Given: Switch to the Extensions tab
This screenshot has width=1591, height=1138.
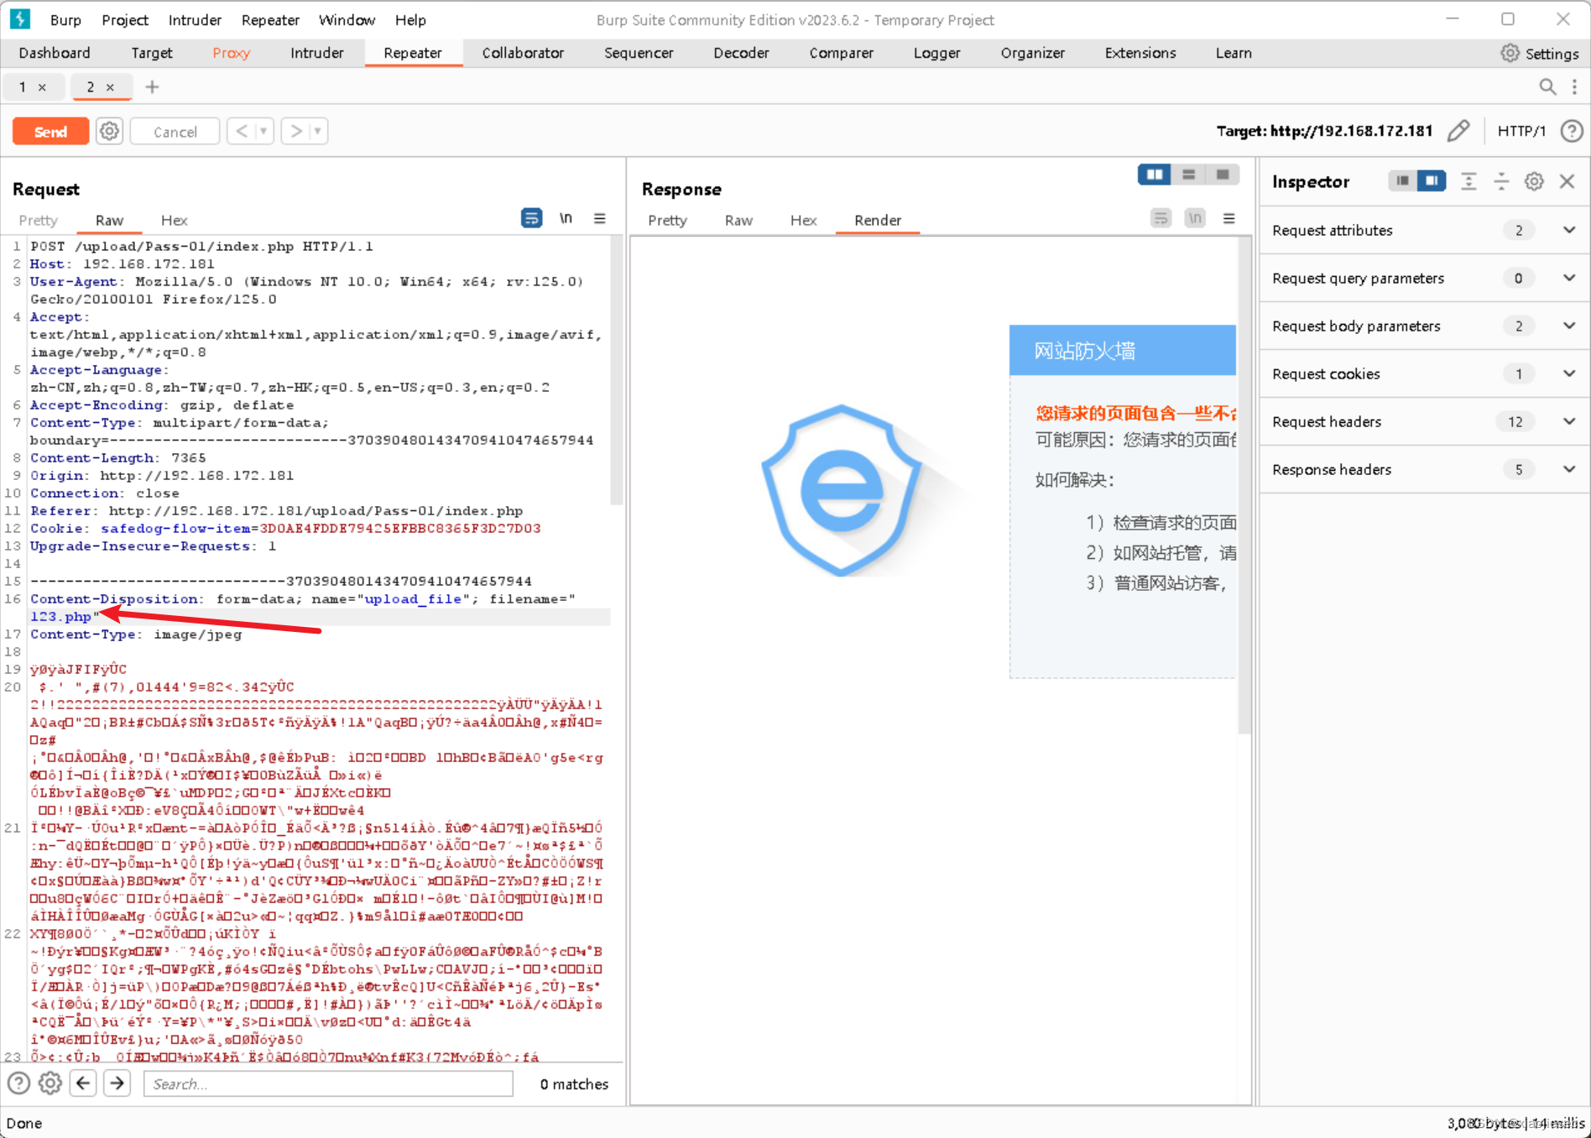Looking at the screenshot, I should (1140, 53).
